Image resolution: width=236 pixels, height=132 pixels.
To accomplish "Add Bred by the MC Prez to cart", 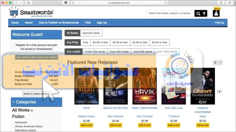I will tap(116, 125).
